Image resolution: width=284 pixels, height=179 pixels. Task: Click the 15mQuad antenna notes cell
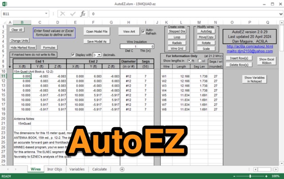point(24,124)
